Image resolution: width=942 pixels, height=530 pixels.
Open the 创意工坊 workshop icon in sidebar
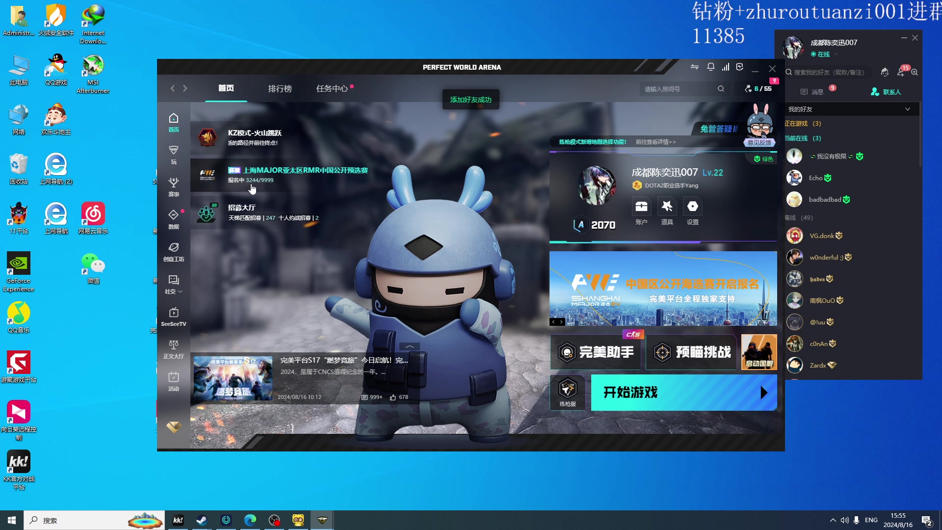[x=174, y=252]
